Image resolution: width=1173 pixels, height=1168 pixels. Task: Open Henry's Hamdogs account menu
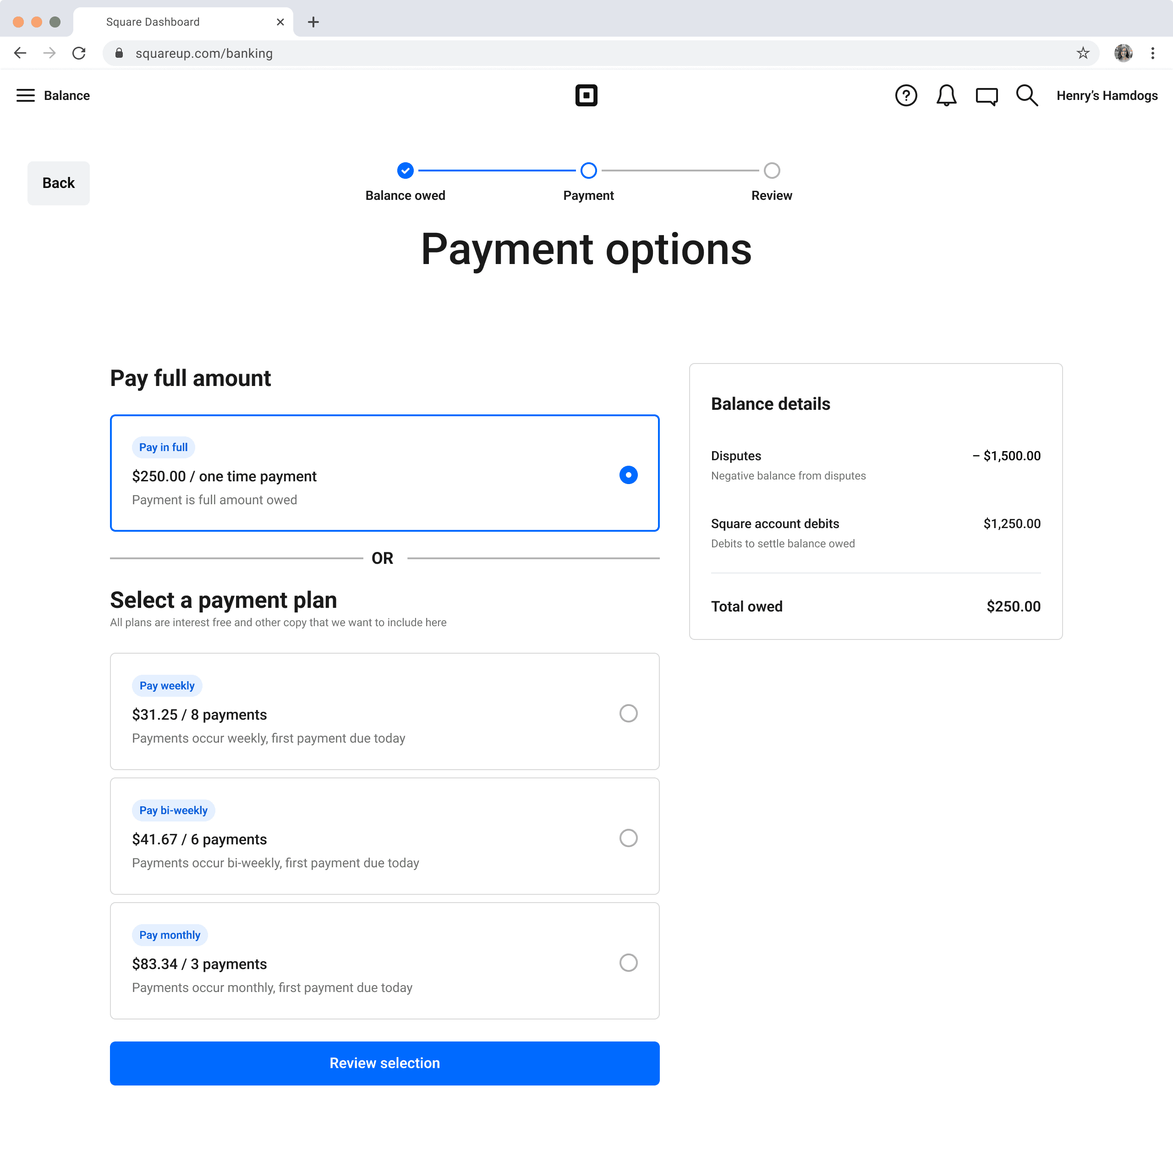point(1106,95)
